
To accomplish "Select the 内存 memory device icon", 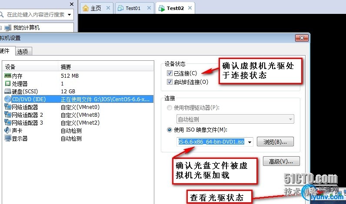I will (x=8, y=76).
